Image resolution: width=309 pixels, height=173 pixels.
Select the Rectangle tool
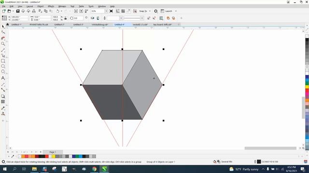3,61
